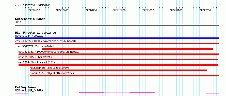This screenshot has height=96, width=226.
Task: Click the 4p14 cytogenetic band bar
Action: pos(117,25)
